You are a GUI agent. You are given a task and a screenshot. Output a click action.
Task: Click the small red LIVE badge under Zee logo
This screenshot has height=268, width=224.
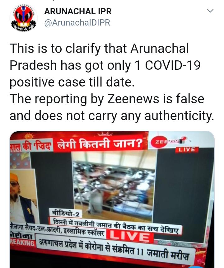pos(187,149)
